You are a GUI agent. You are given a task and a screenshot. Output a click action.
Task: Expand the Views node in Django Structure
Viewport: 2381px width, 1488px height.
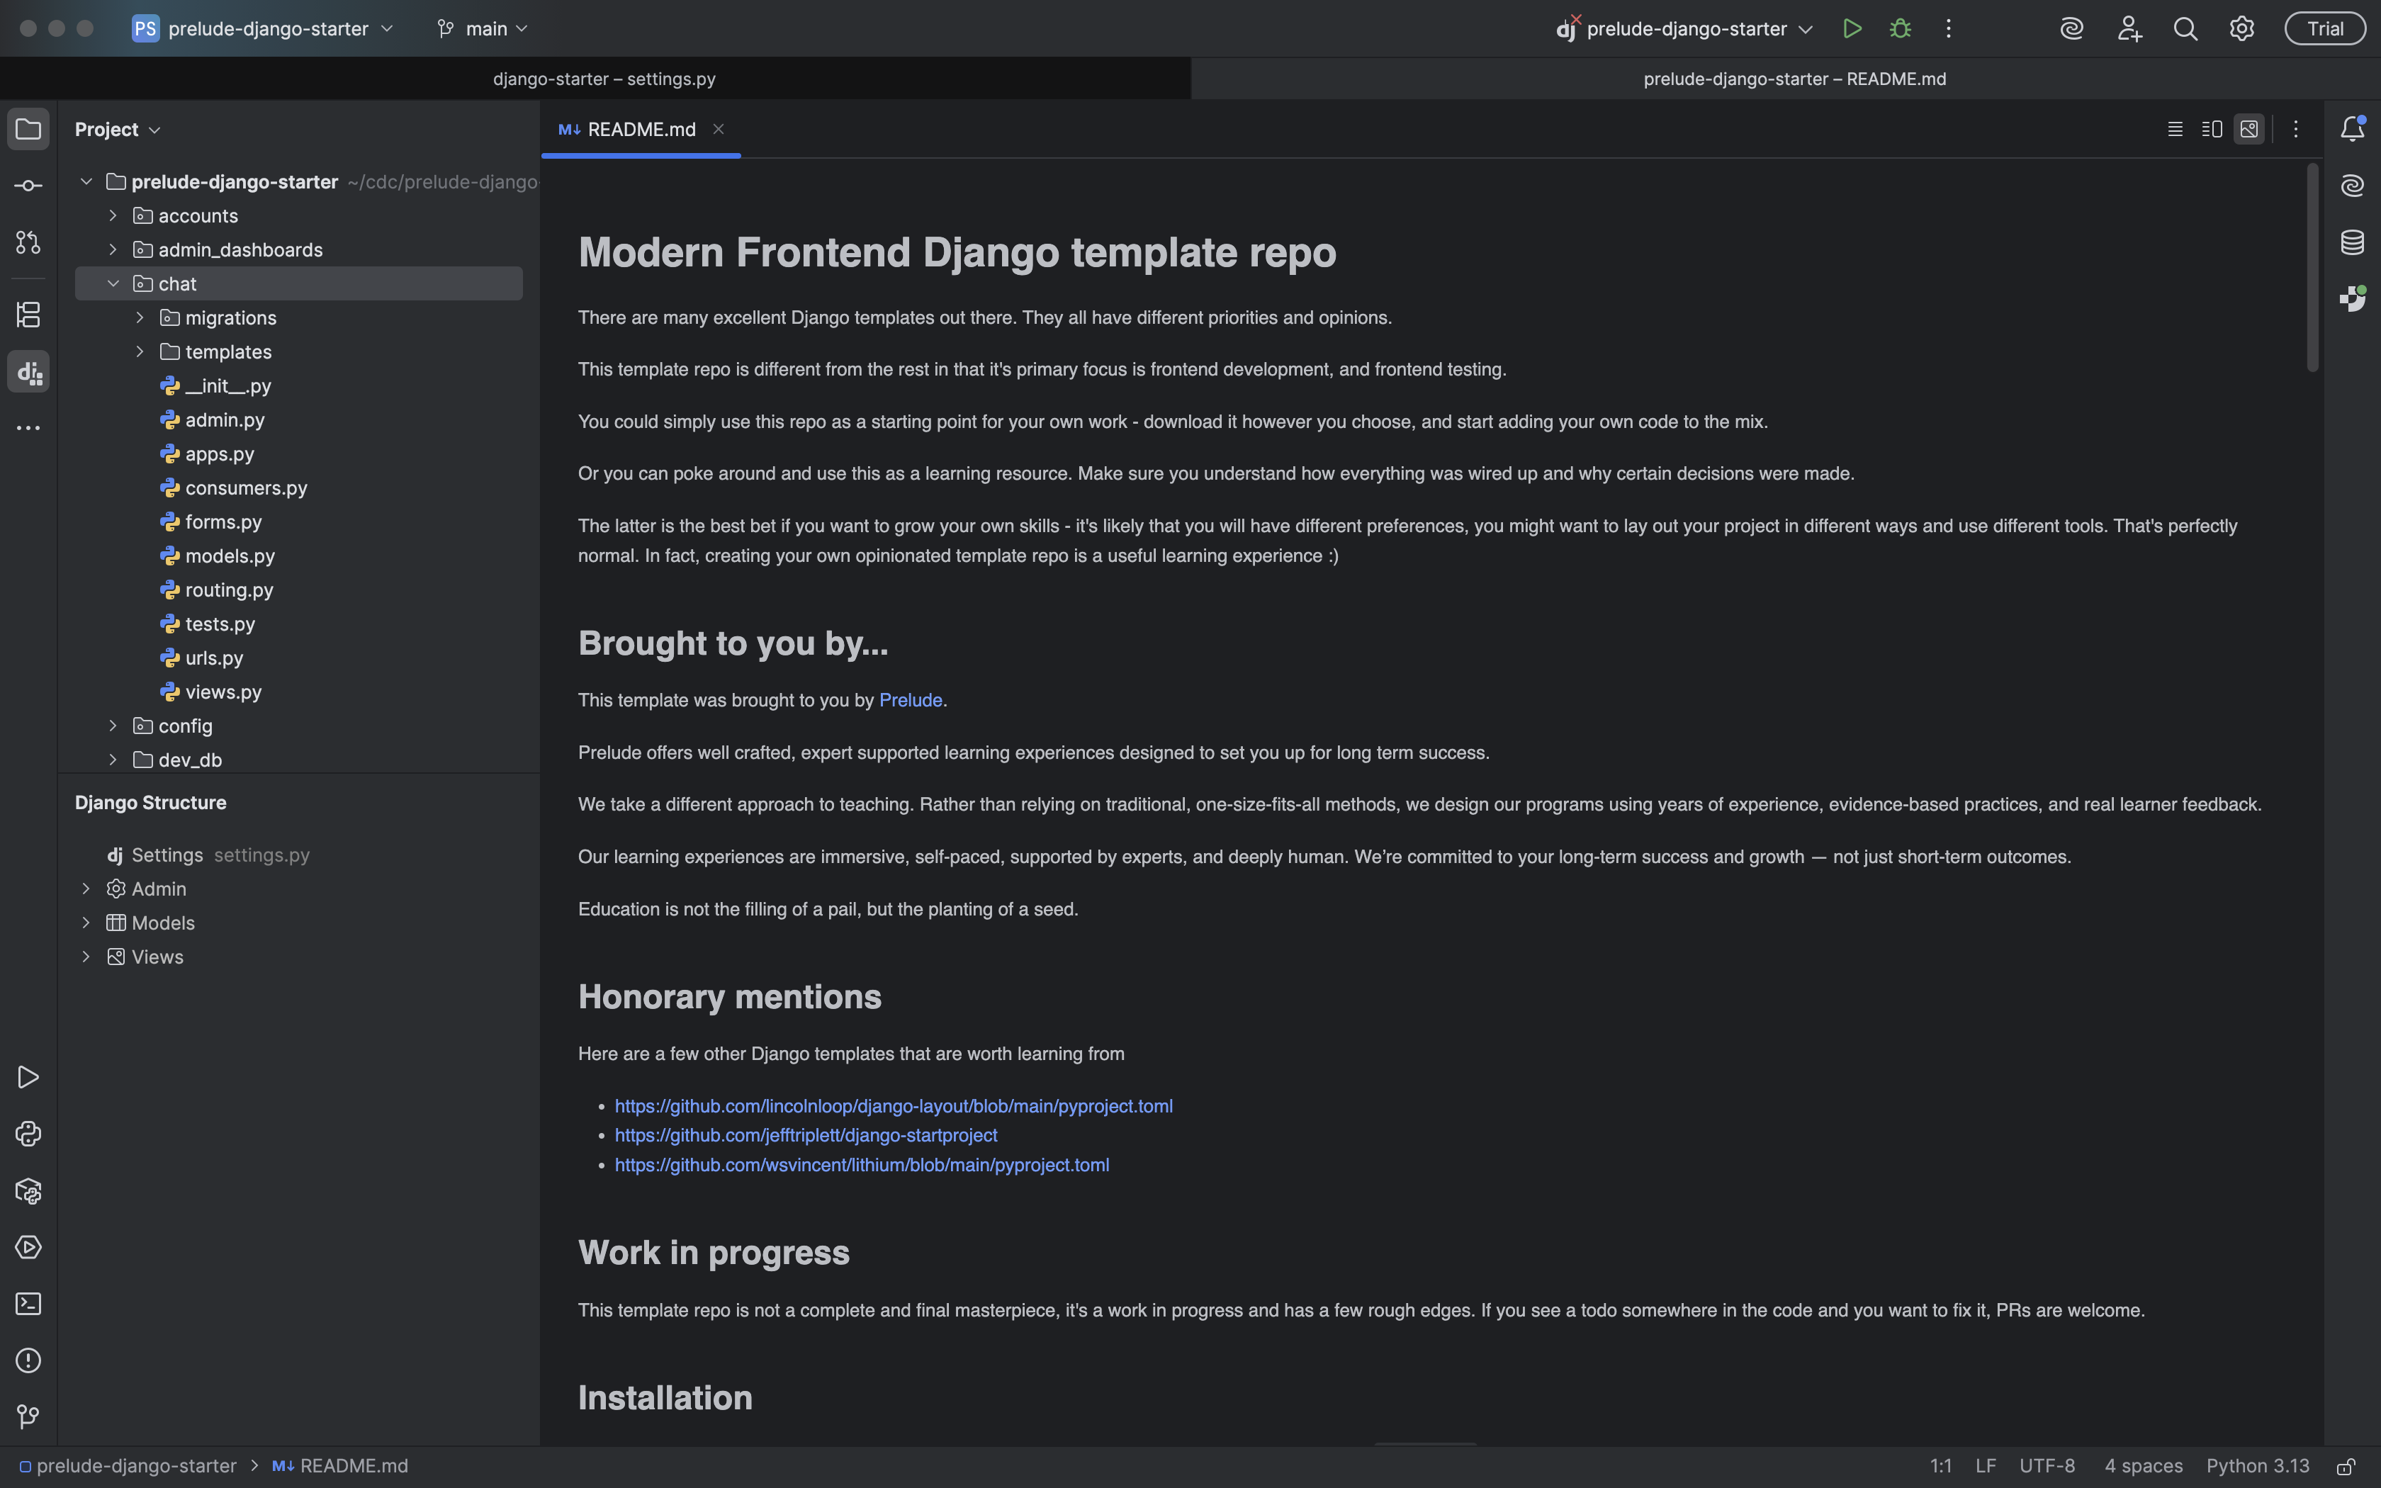(x=86, y=957)
